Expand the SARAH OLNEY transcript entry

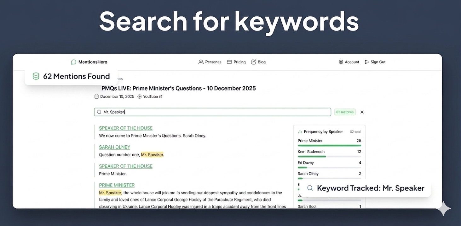coord(114,147)
